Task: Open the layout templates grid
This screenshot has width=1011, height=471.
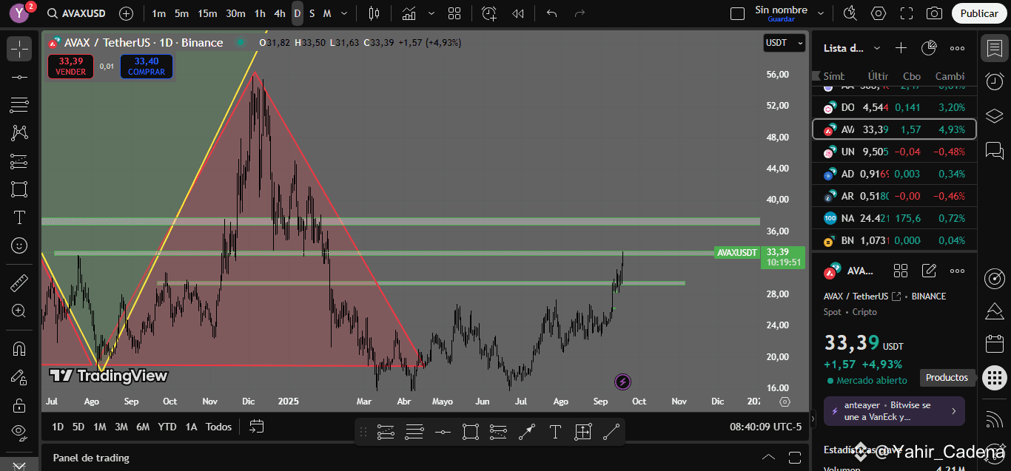Action: pyautogui.click(x=454, y=13)
